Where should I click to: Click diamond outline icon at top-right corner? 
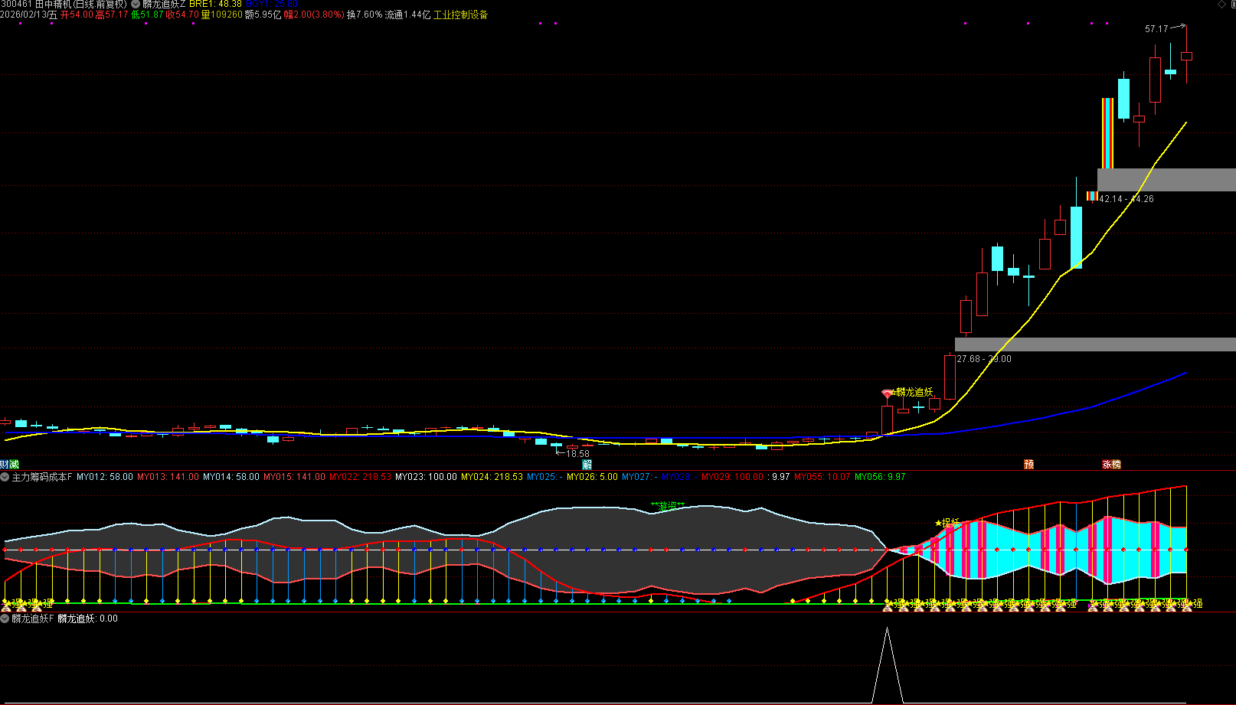1221,5
